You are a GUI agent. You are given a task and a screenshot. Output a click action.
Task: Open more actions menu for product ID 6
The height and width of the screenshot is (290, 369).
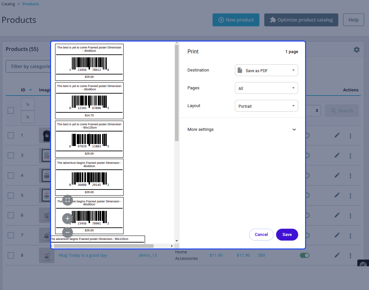pyautogui.click(x=351, y=216)
